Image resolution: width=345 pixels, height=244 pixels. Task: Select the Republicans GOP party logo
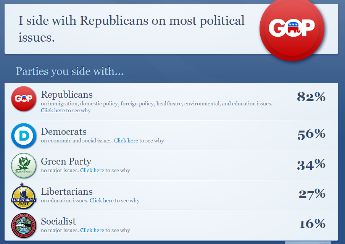[x=24, y=99]
